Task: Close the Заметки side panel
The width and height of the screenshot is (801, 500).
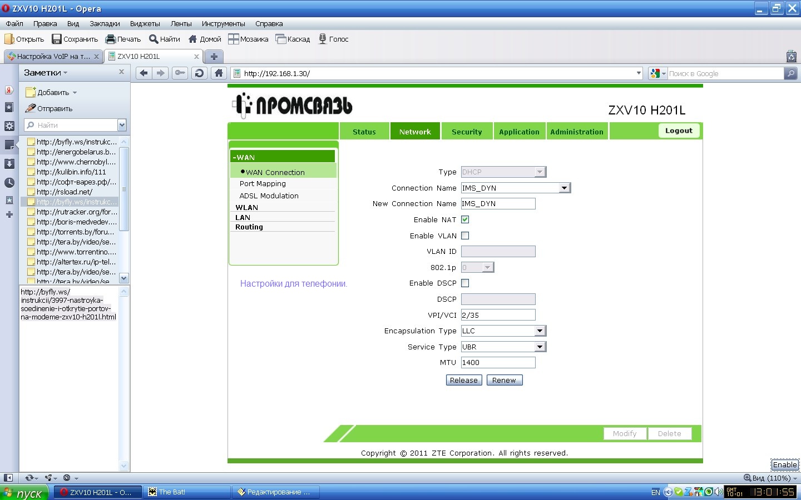Action: (x=122, y=72)
